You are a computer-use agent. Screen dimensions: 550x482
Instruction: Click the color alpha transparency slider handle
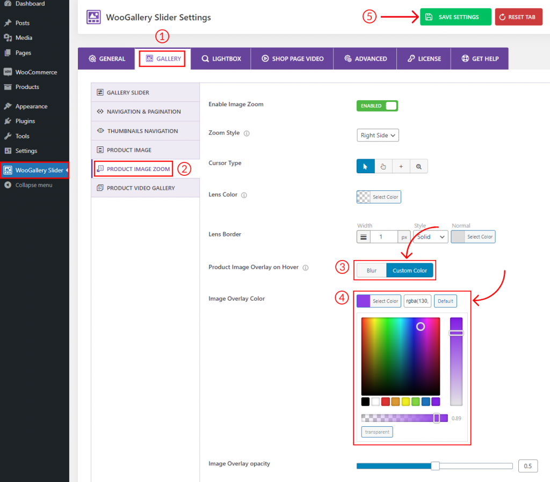[437, 418]
